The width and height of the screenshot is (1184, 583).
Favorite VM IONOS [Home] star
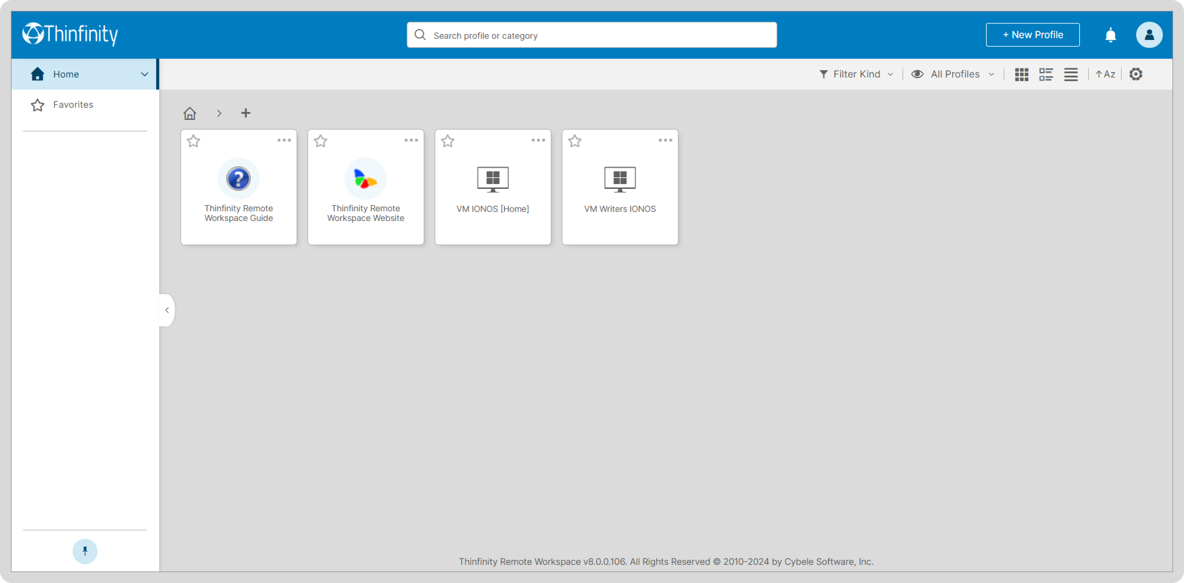pos(448,141)
